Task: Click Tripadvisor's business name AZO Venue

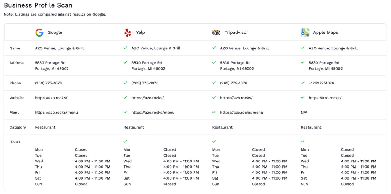Action: (244, 48)
